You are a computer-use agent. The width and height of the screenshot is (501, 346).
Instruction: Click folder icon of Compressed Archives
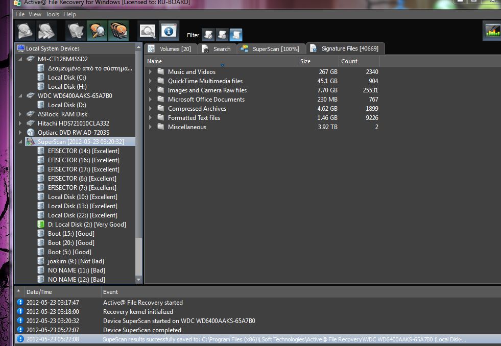161,108
